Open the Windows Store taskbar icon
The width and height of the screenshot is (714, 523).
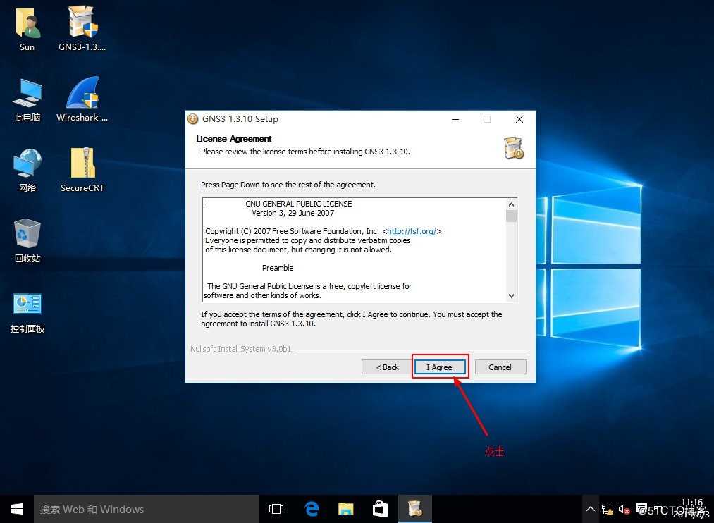click(380, 509)
